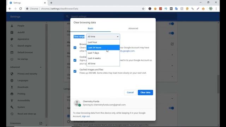
Task: Bookmark this page with star icon
Action: point(143,8)
